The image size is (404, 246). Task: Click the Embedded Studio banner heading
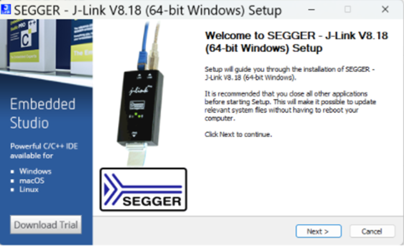(43, 113)
